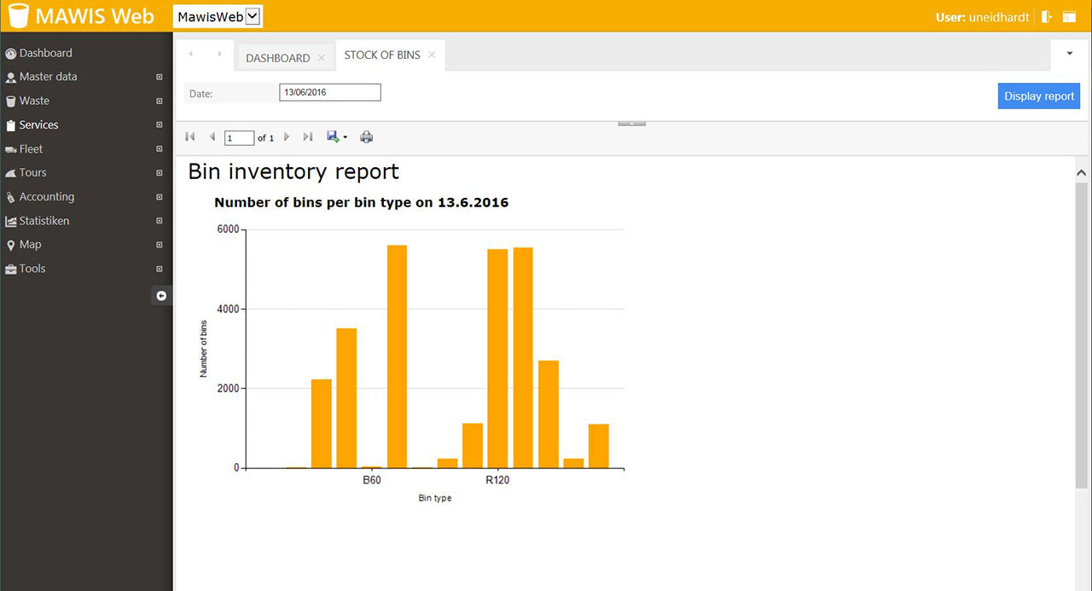Open the tab list dropdown arrow
The width and height of the screenshot is (1092, 591).
coord(1070,54)
